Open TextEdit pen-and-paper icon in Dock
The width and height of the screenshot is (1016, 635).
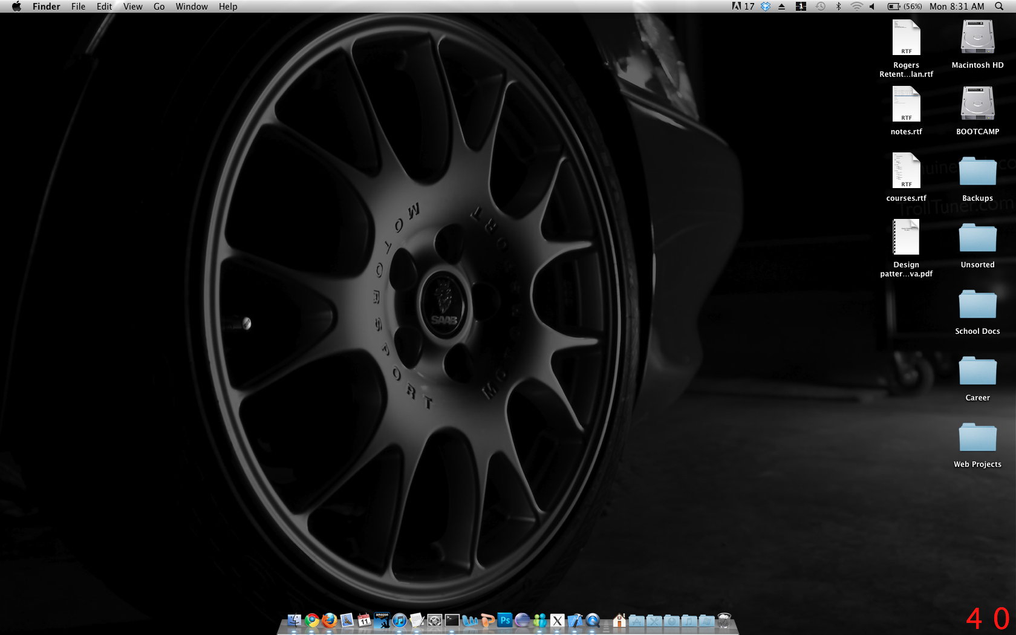(417, 620)
